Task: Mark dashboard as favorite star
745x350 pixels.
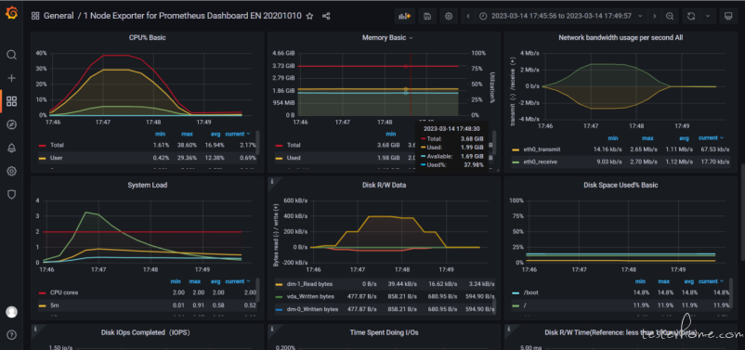Action: point(309,16)
